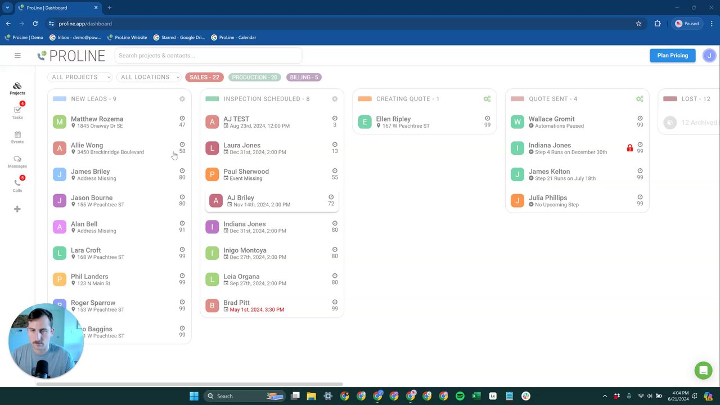Open File Explorer from the taskbar
720x405 pixels.
[x=311, y=396]
